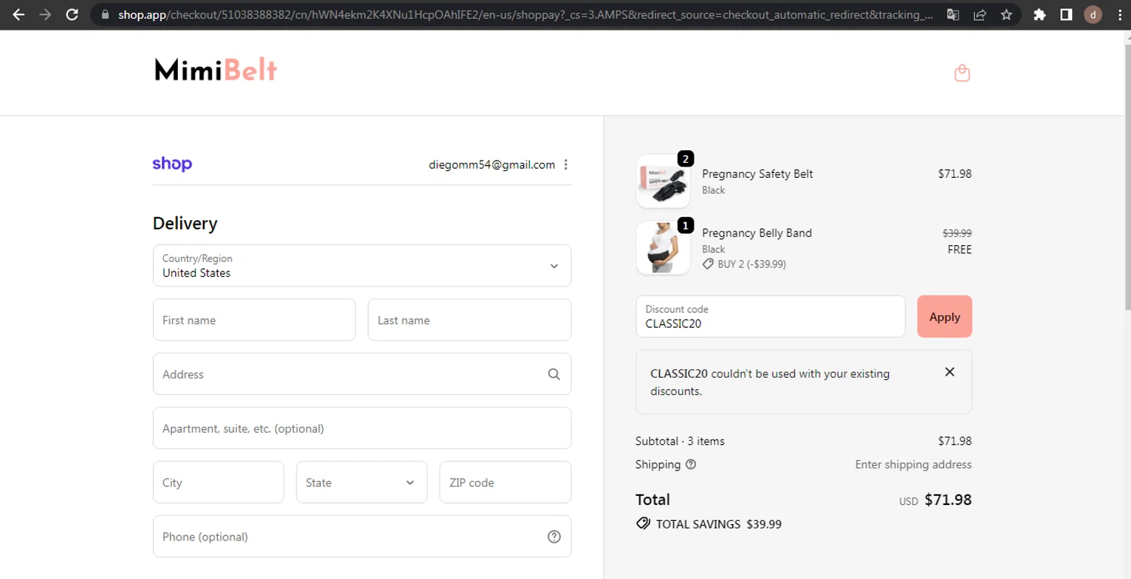Screen dimensions: 1131x579
Task: Click the site lock security icon
Action: pyautogui.click(x=104, y=14)
